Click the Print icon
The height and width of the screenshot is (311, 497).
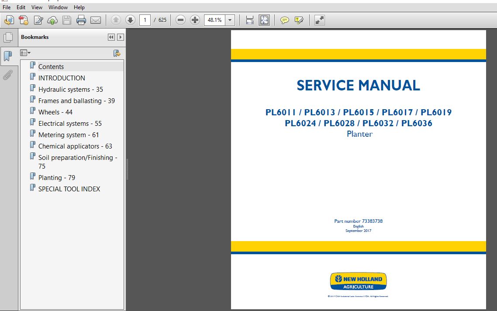coord(81,20)
